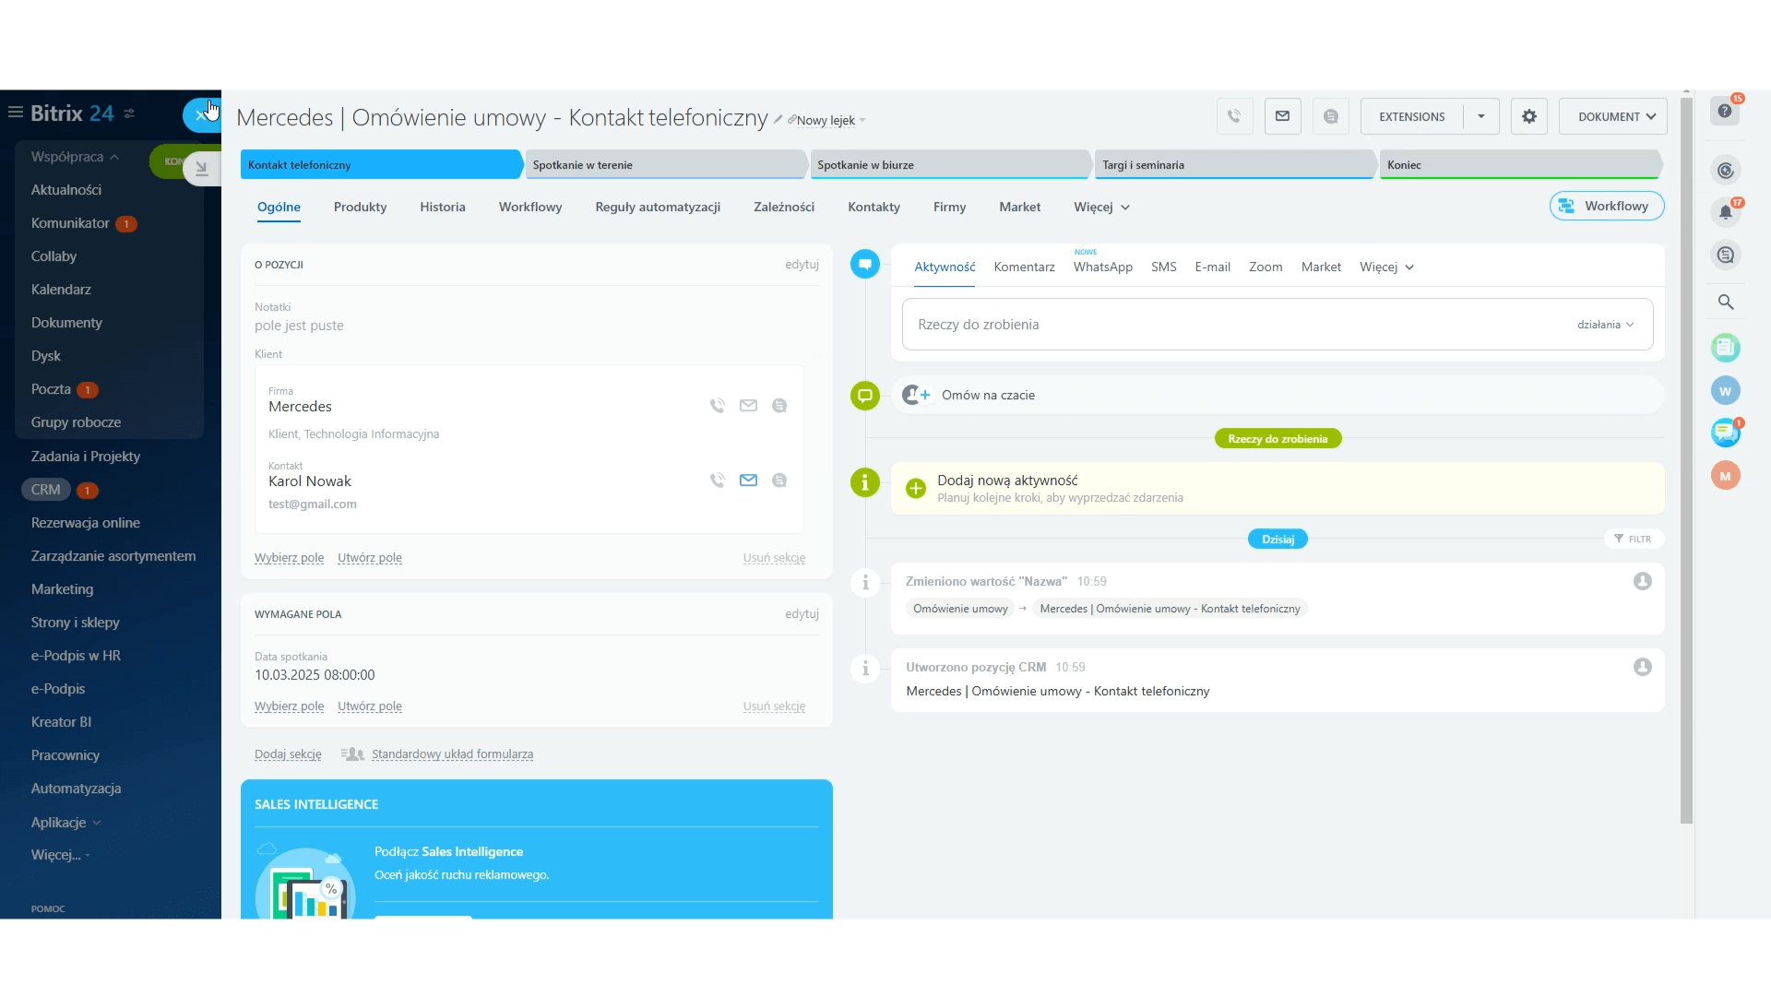Click Usuń sekcję in WYMAGANE POLA section
The image size is (1771, 996).
[774, 706]
